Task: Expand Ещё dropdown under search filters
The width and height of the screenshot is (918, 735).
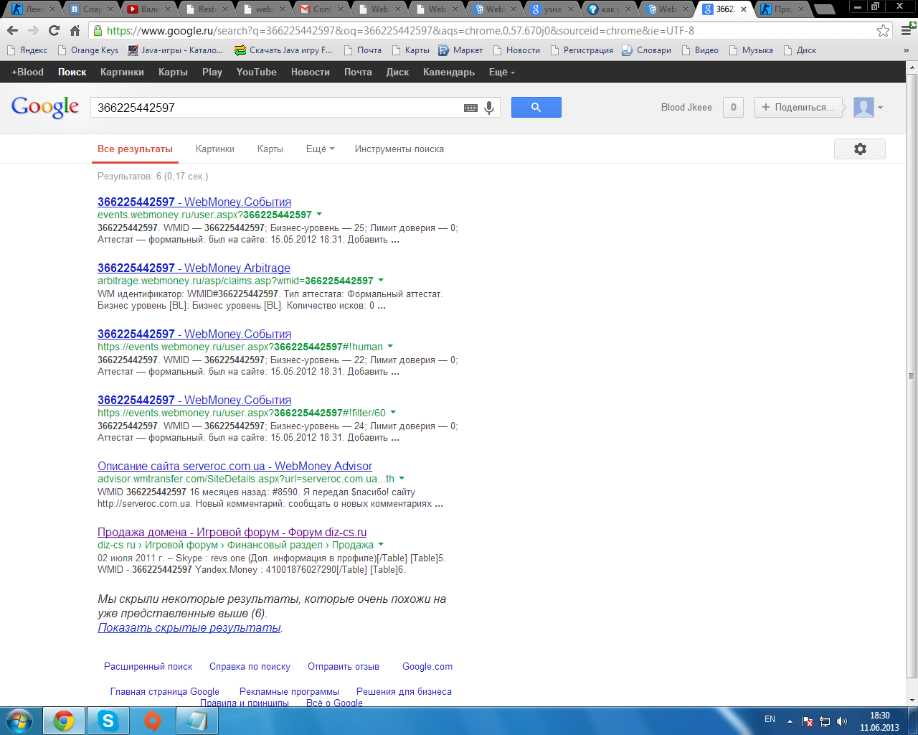Action: click(320, 149)
